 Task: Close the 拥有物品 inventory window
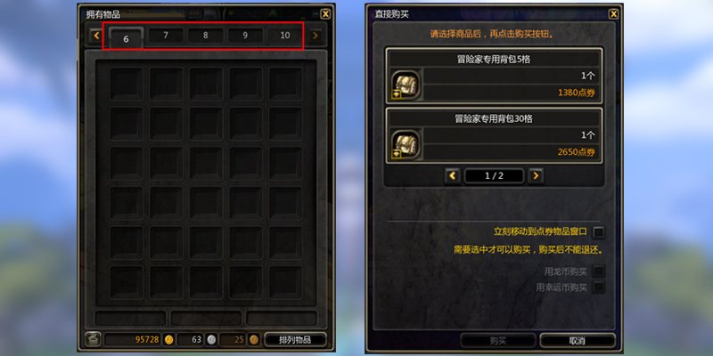click(325, 14)
